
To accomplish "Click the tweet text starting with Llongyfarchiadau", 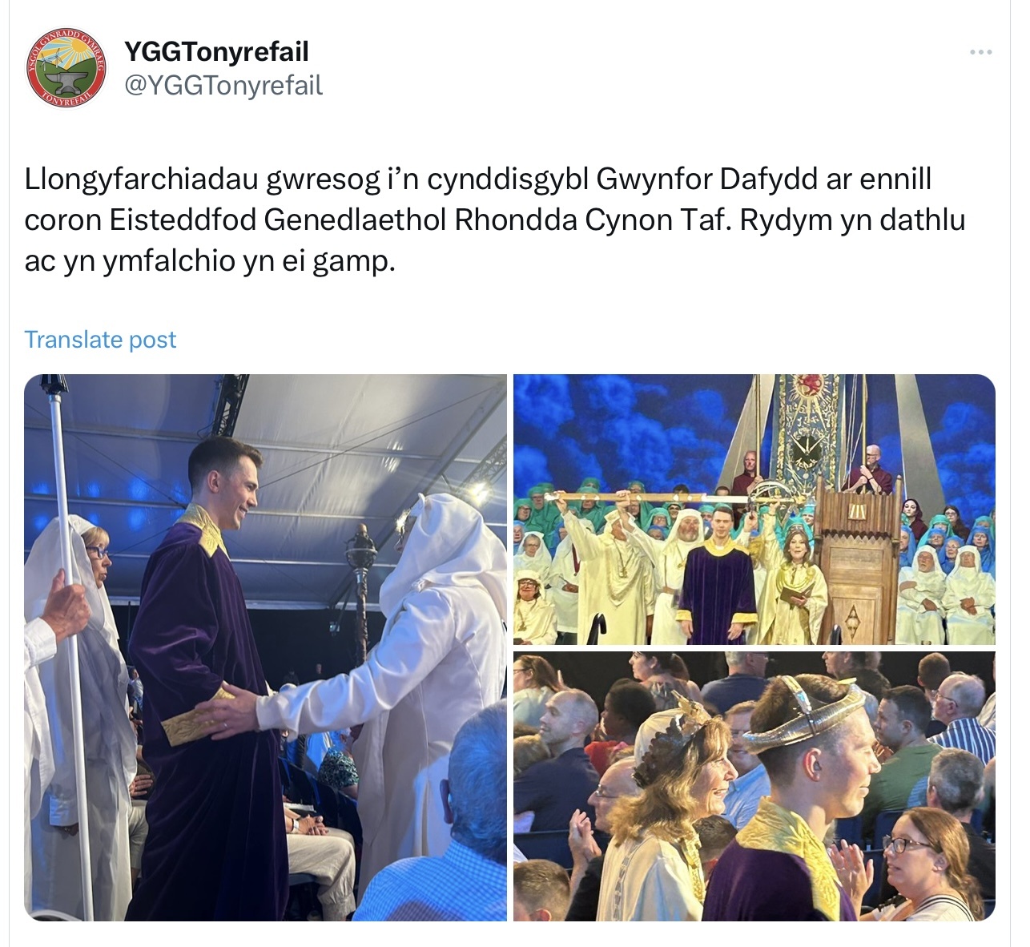I will pyautogui.click(x=494, y=220).
